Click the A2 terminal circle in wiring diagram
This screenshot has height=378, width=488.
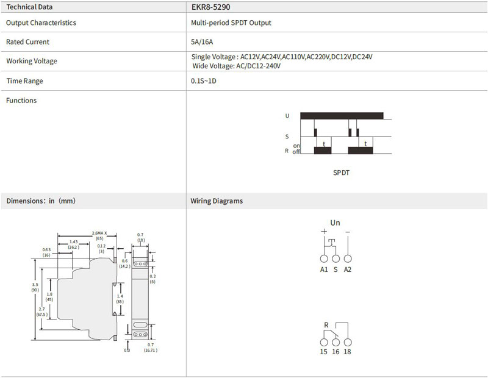[x=348, y=257]
